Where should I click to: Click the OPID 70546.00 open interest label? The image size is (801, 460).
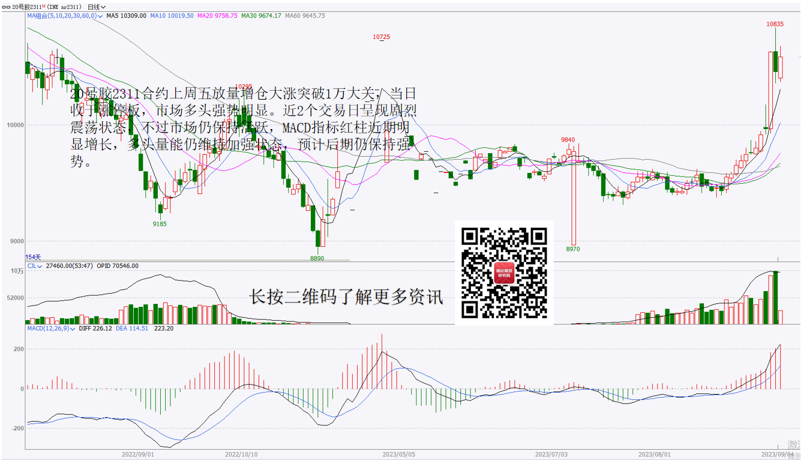118,265
